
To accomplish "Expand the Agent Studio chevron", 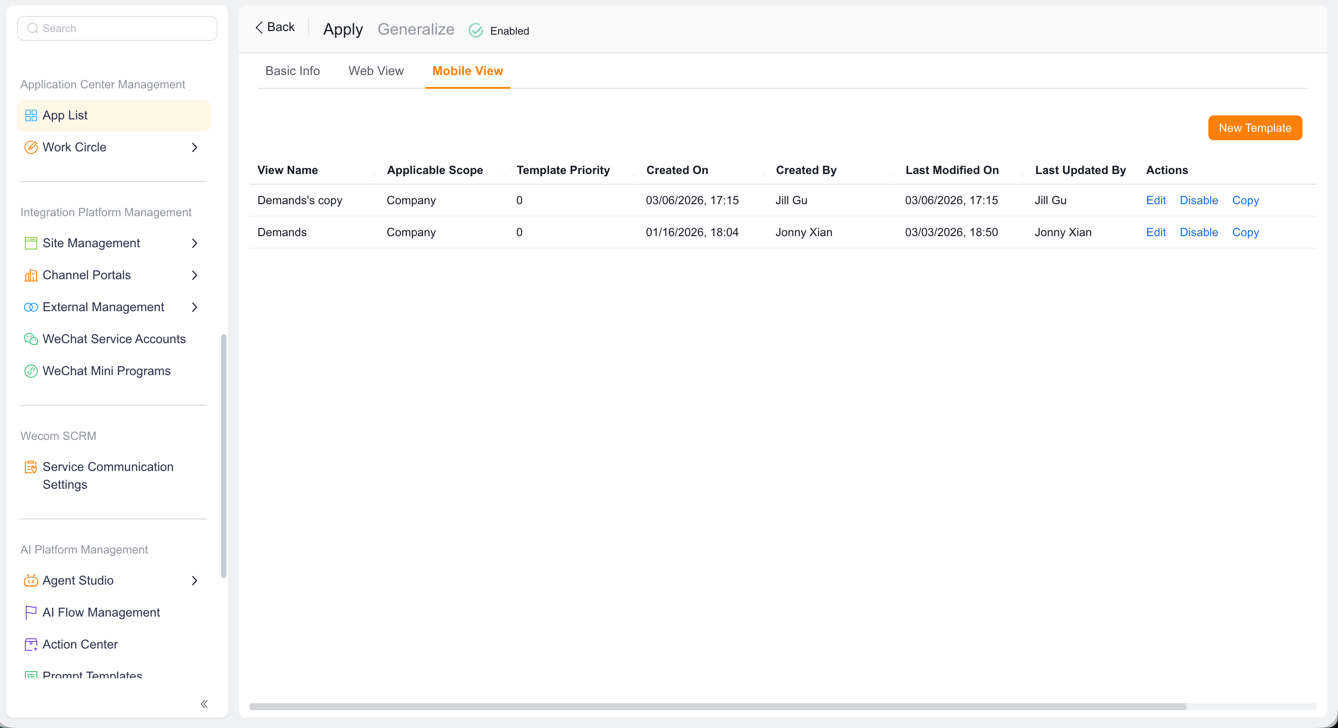I will coord(195,581).
